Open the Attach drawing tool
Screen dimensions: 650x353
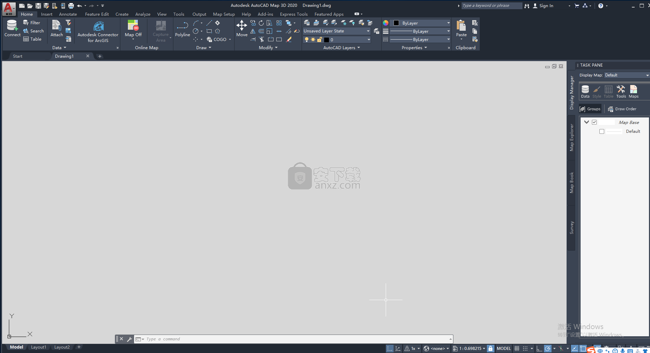(56, 28)
